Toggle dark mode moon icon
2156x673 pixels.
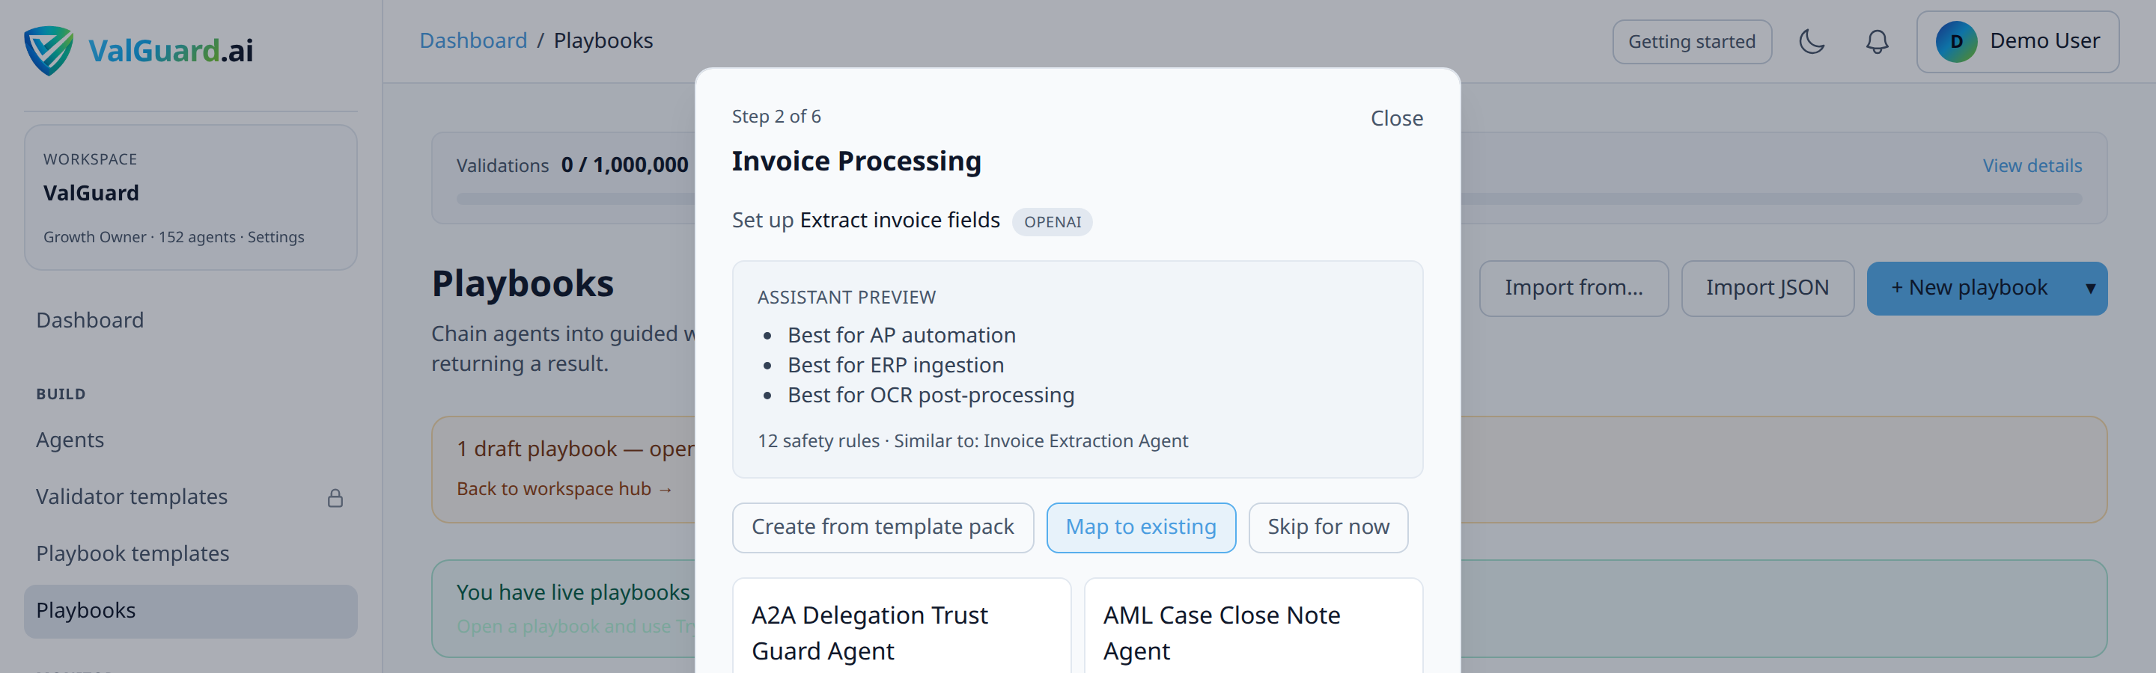click(x=1812, y=42)
